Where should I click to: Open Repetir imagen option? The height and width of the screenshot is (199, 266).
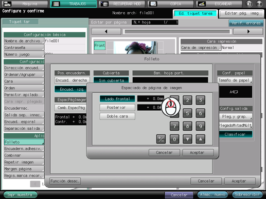pos(24,162)
